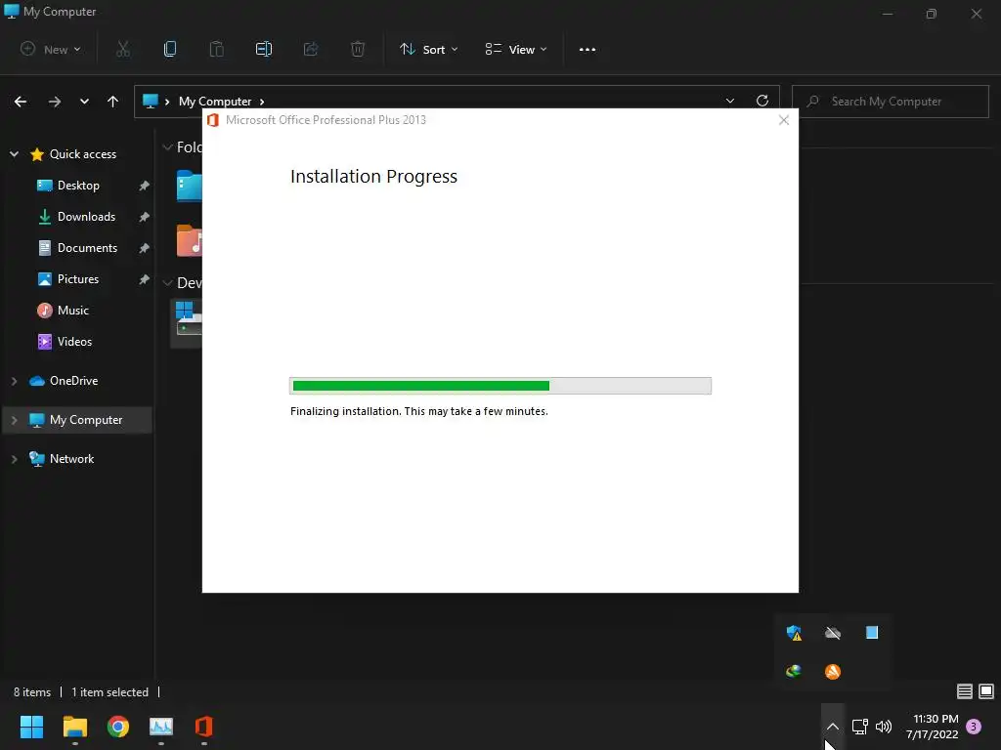
Task: Collapse the Folders group chevron
Action: [x=168, y=147]
